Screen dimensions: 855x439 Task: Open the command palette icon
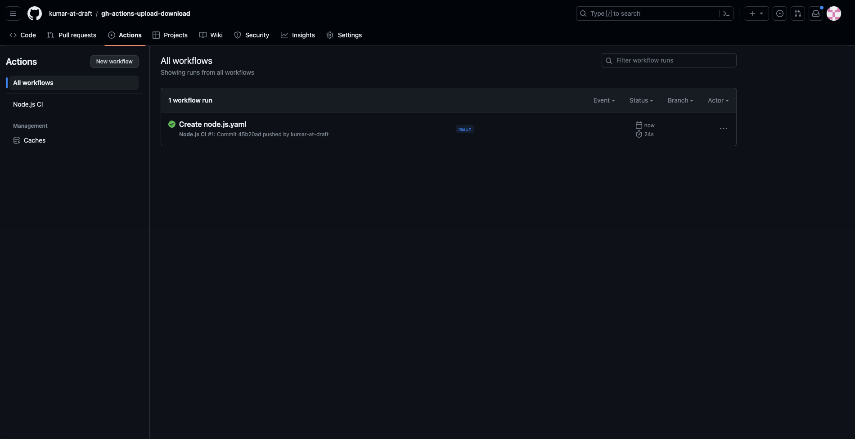[726, 13]
